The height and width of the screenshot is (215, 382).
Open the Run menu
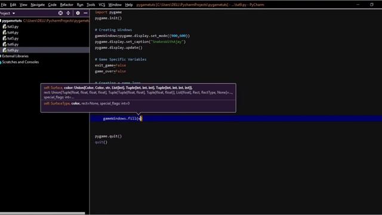[80, 5]
